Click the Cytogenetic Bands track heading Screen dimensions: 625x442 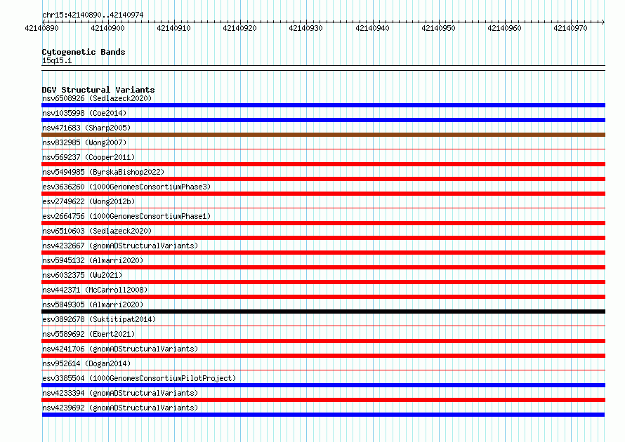[84, 52]
